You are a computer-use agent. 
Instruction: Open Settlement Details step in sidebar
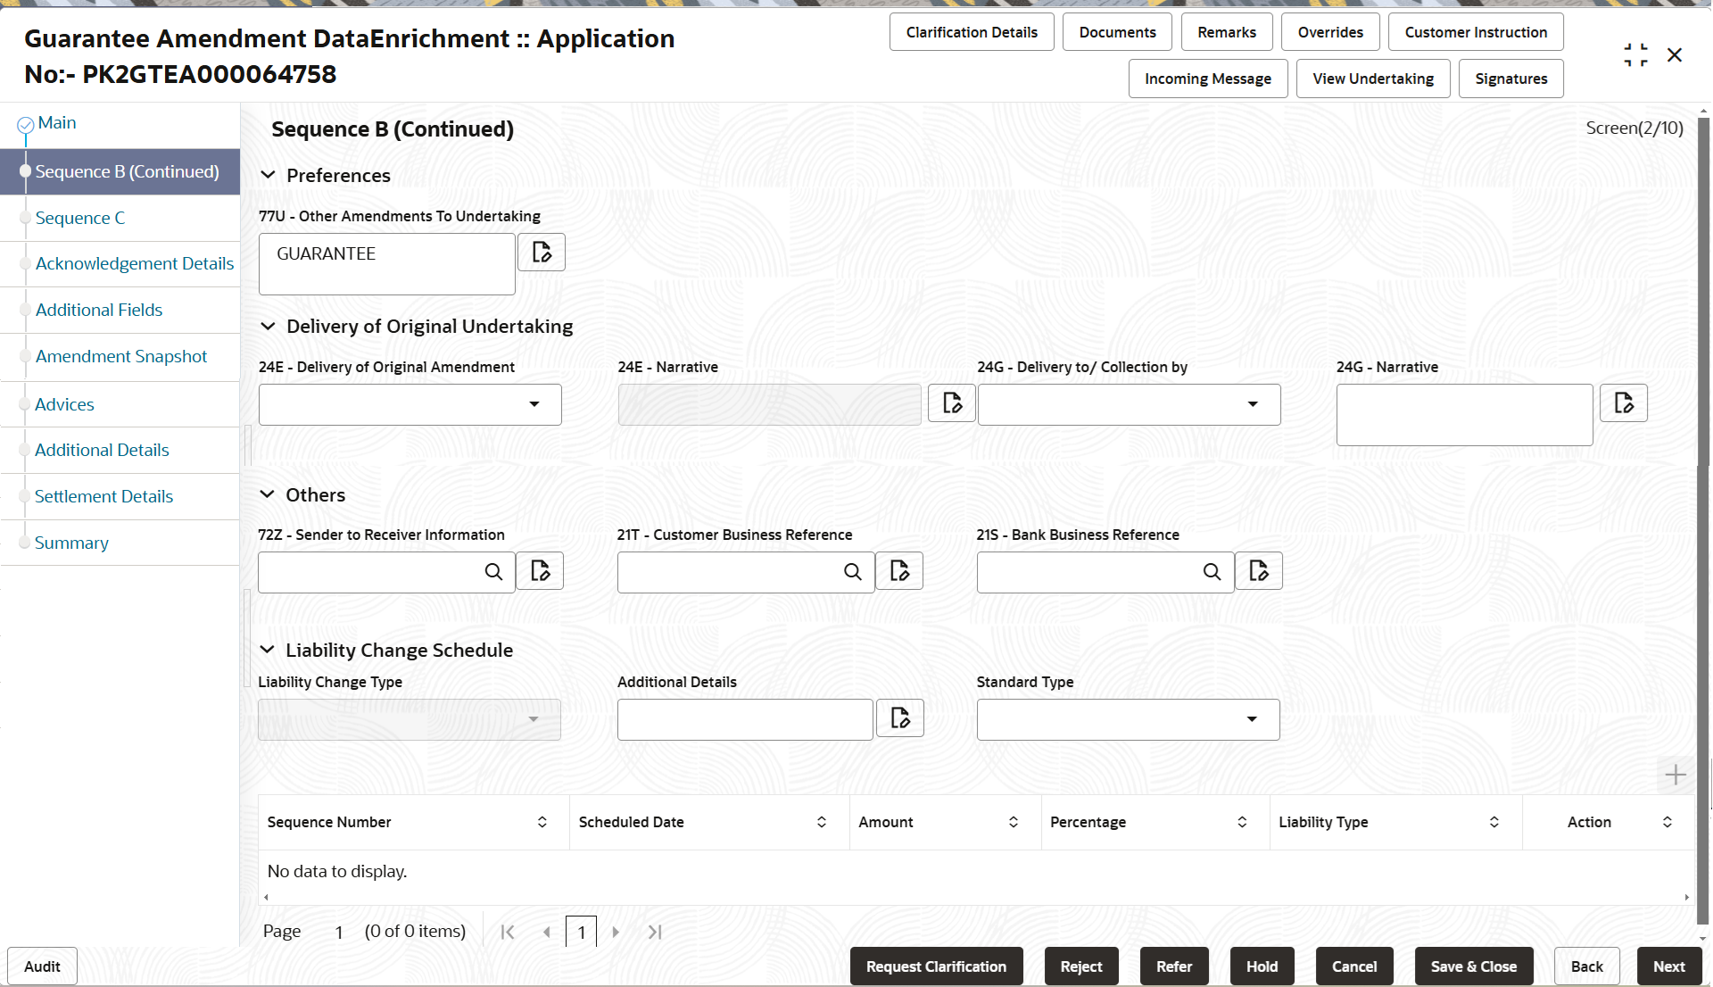(103, 496)
